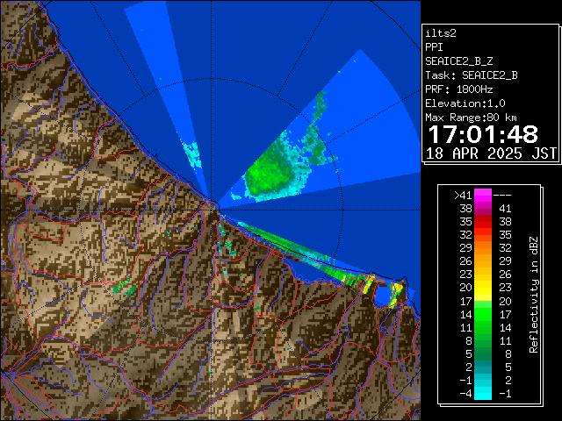
Task: Click the "Max Range:80 km" text
Action: pos(471,118)
